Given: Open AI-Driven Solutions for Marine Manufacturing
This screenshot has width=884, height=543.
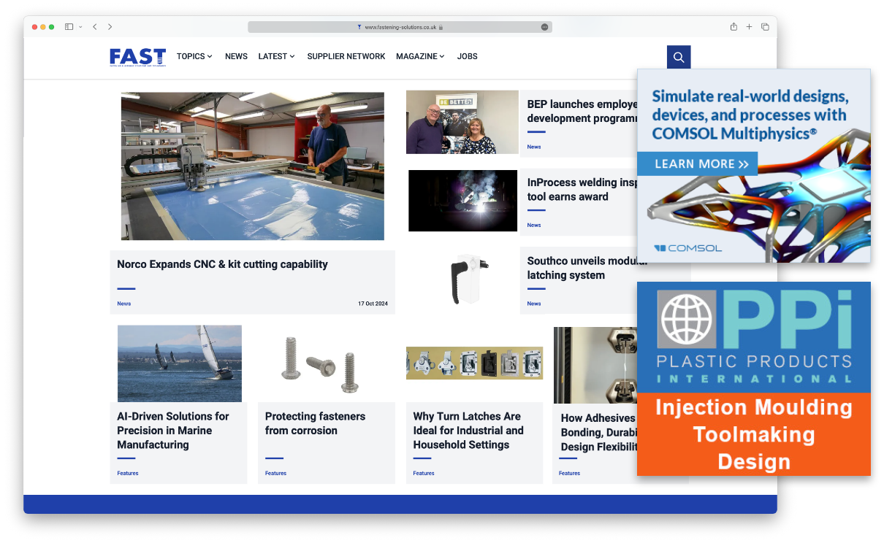Looking at the screenshot, I should [x=173, y=431].
